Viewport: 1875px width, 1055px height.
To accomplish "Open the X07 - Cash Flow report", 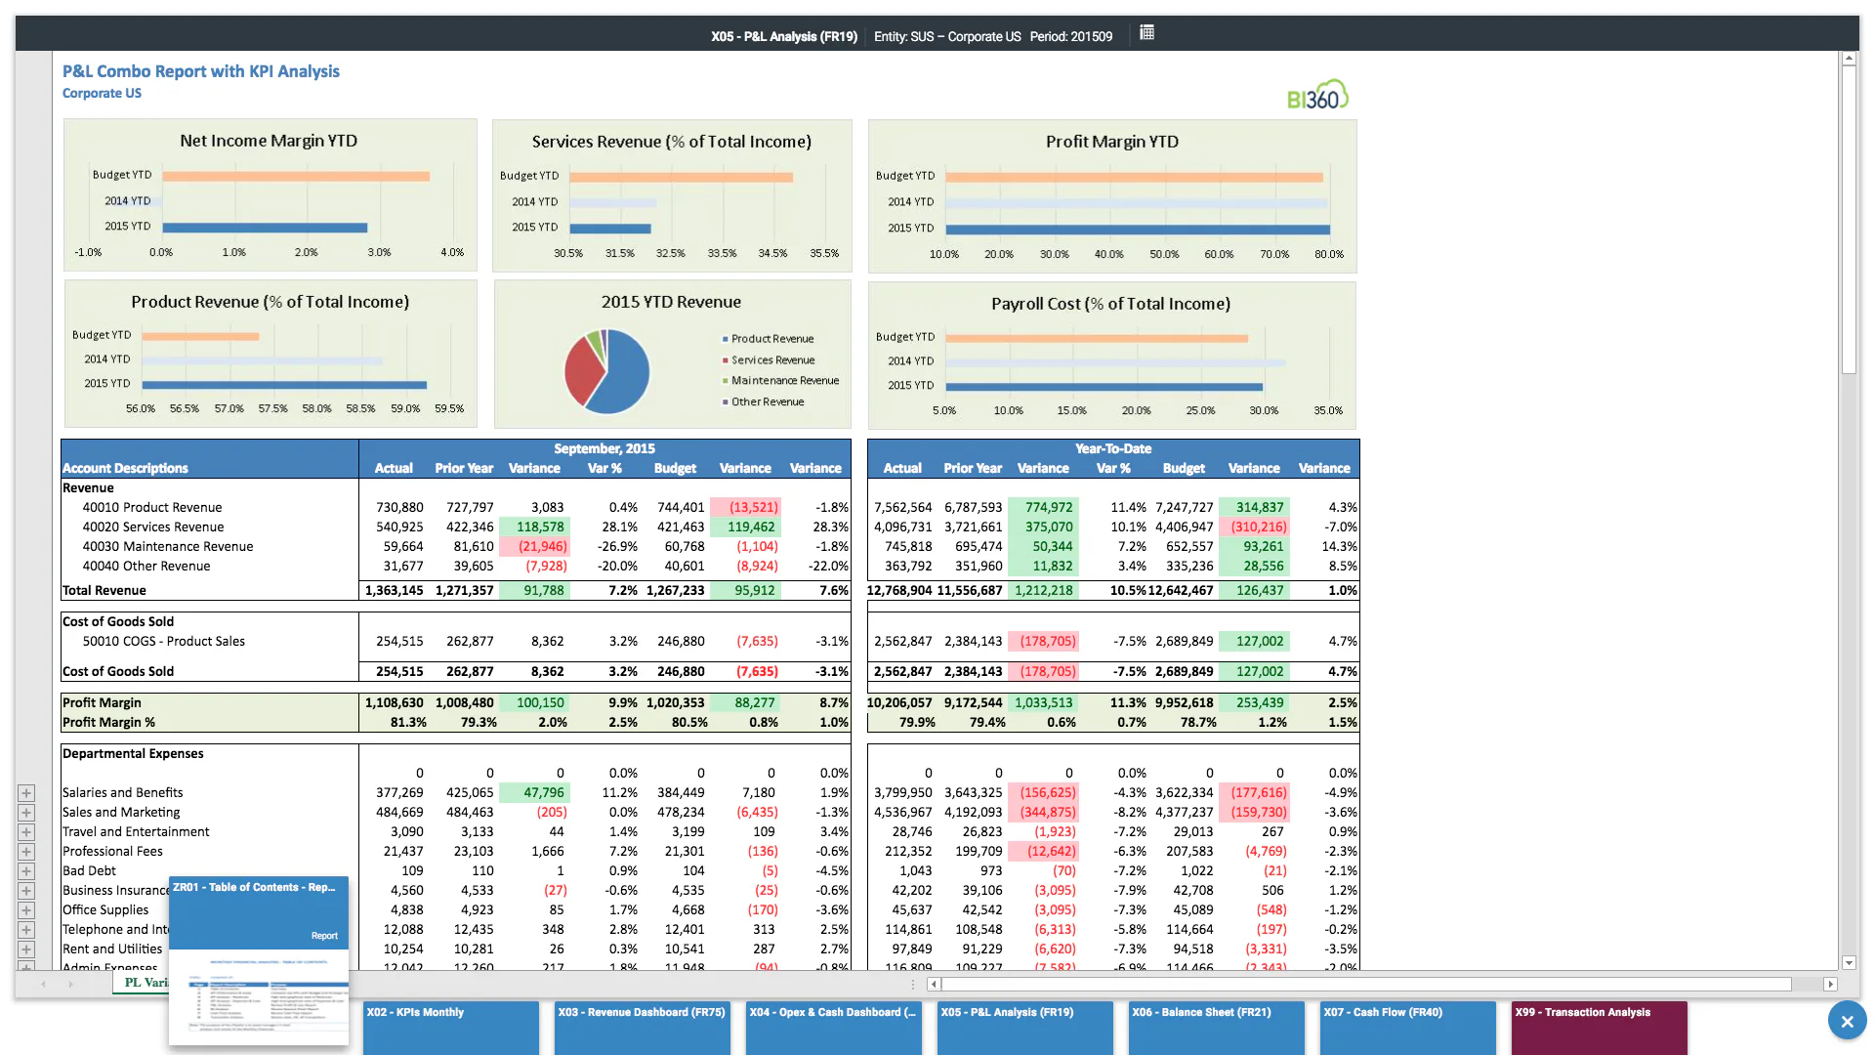I will coord(1407,1028).
